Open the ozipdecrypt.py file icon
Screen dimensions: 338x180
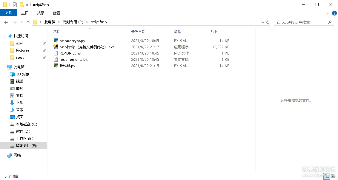(56, 41)
